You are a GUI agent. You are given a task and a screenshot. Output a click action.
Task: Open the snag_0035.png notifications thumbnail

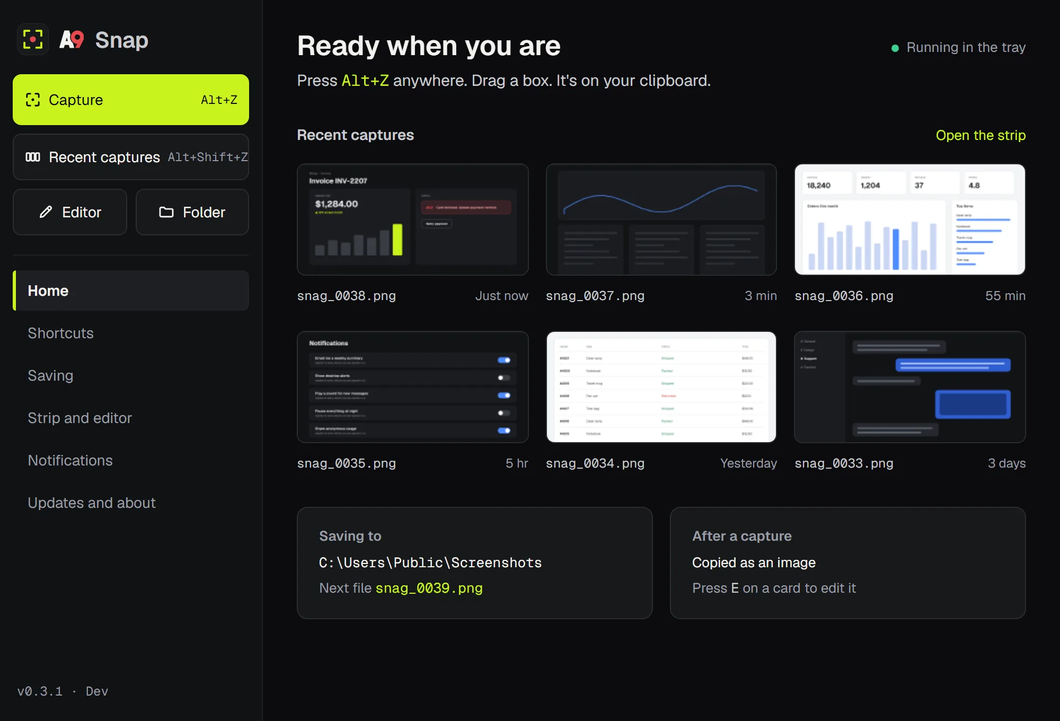click(x=413, y=387)
